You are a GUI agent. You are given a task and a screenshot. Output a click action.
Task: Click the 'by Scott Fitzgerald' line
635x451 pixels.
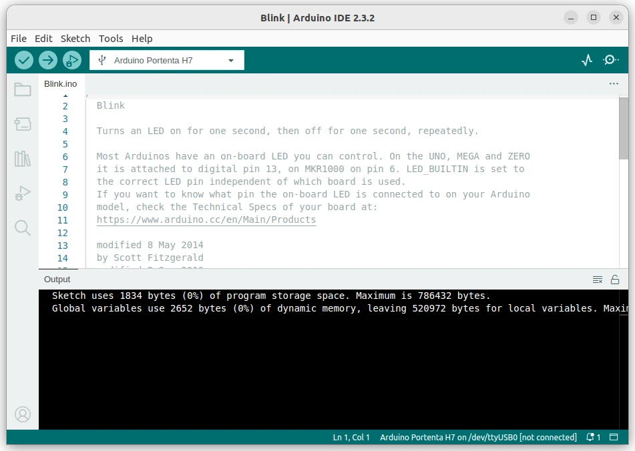150,258
